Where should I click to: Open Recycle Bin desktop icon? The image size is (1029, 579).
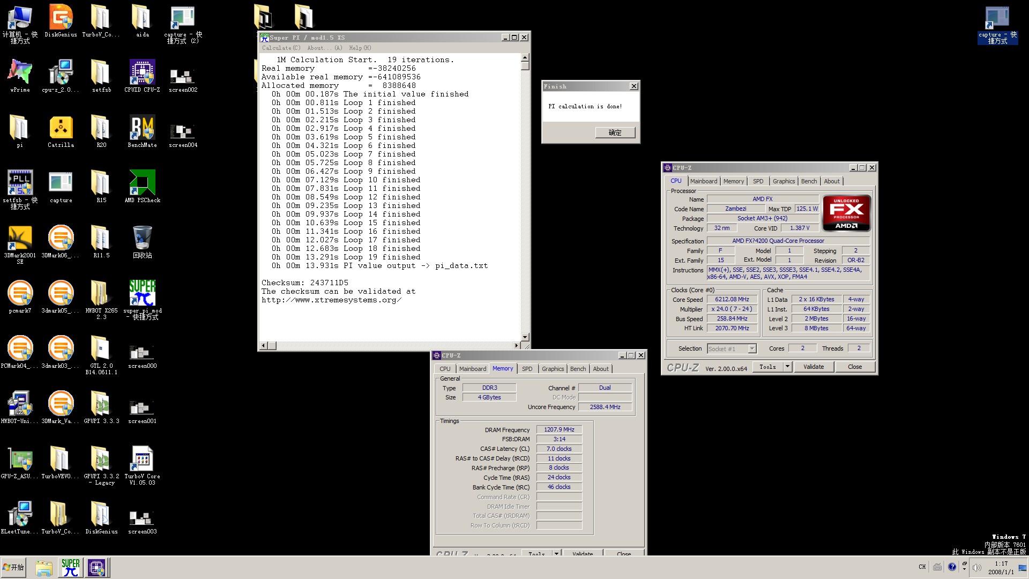(x=142, y=242)
